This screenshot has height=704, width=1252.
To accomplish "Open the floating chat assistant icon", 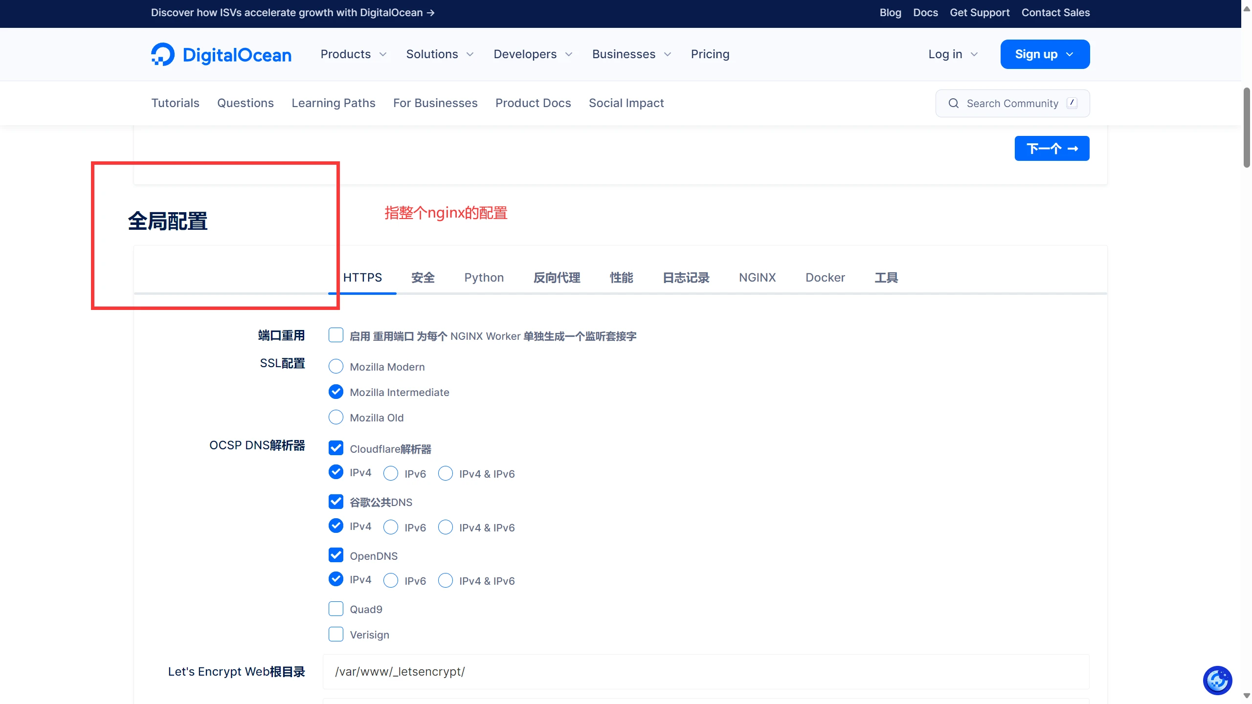I will (1217, 680).
